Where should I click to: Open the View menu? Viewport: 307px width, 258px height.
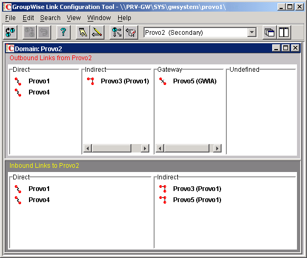(x=74, y=18)
